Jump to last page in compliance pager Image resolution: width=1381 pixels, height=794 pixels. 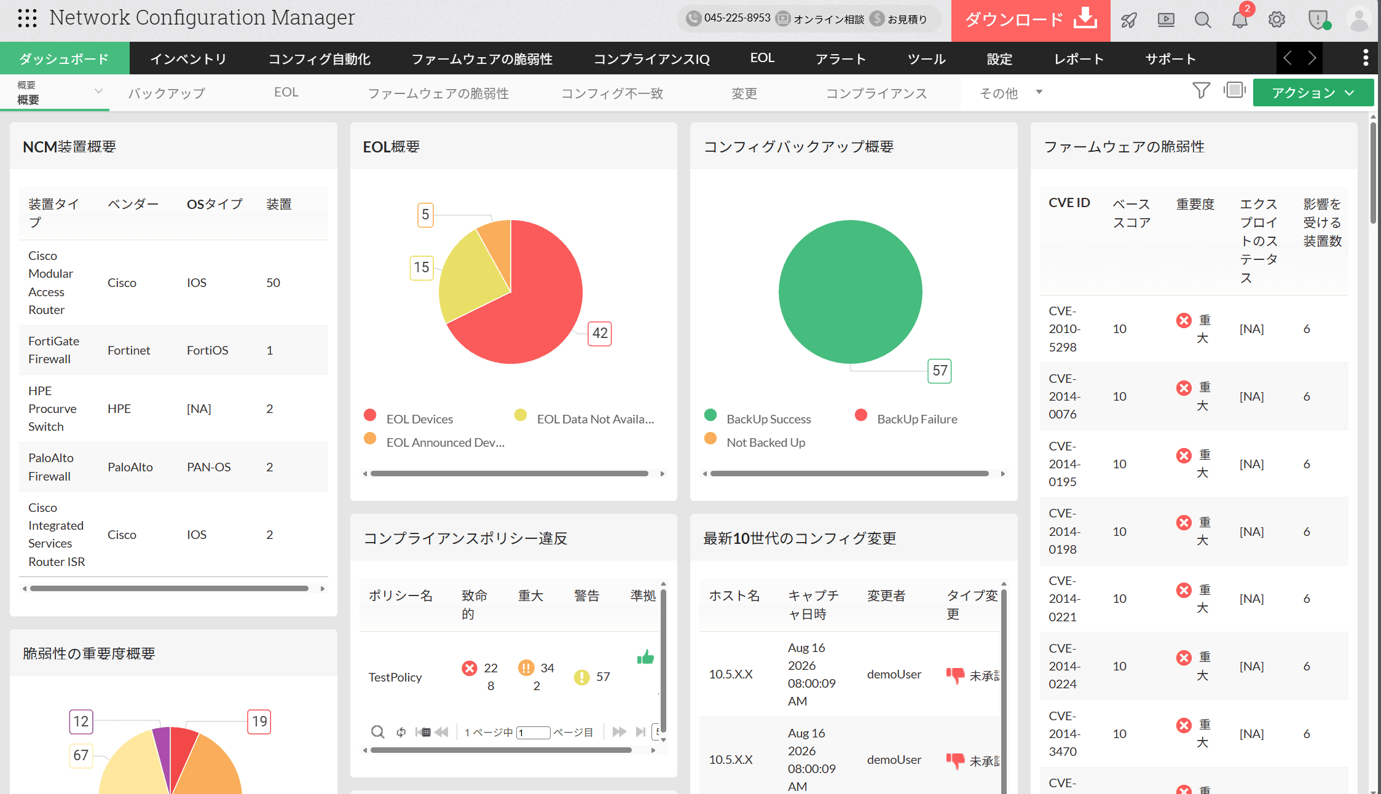(640, 732)
